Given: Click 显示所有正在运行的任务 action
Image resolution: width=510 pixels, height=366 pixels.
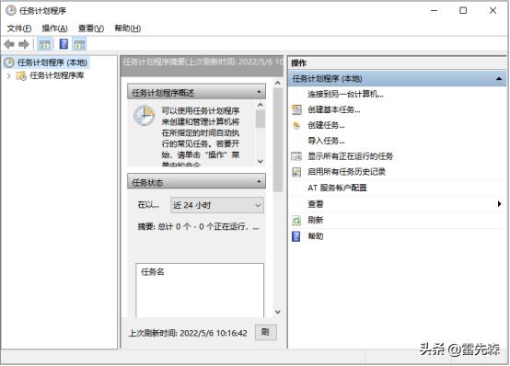Looking at the screenshot, I should click(351, 156).
